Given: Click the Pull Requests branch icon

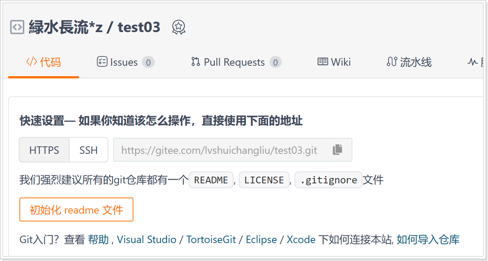Looking at the screenshot, I should pyautogui.click(x=195, y=62).
